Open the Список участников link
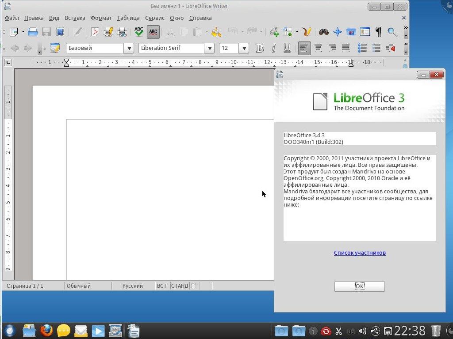Image resolution: width=453 pixels, height=339 pixels. [x=360, y=253]
